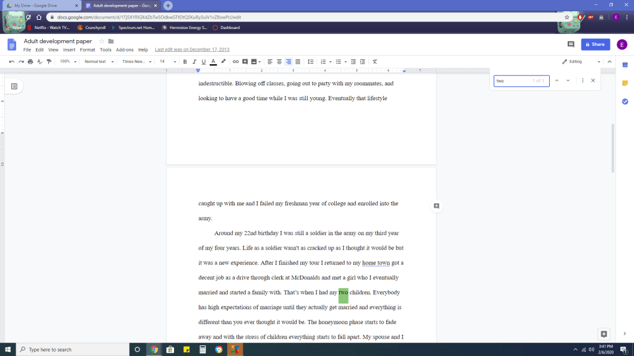634x356 pixels.
Task: Open Google Keep from side panel
Action: coord(625,83)
